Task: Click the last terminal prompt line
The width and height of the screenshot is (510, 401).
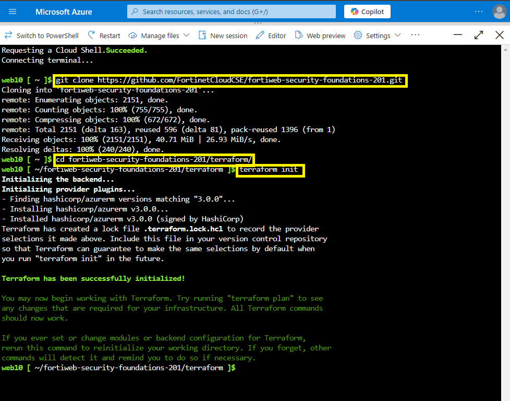Action: (118, 368)
